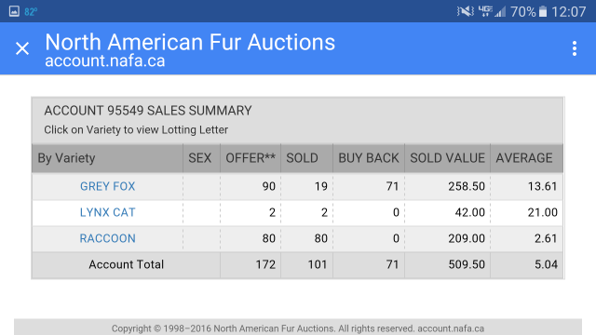Select the SOLD VALUE column header
This screenshot has height=335, width=596.
(447, 158)
